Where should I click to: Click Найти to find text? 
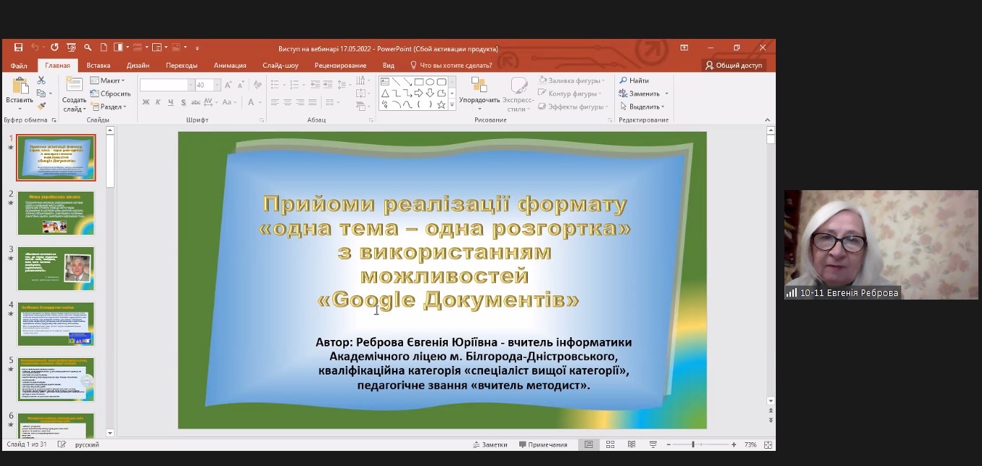coord(634,81)
